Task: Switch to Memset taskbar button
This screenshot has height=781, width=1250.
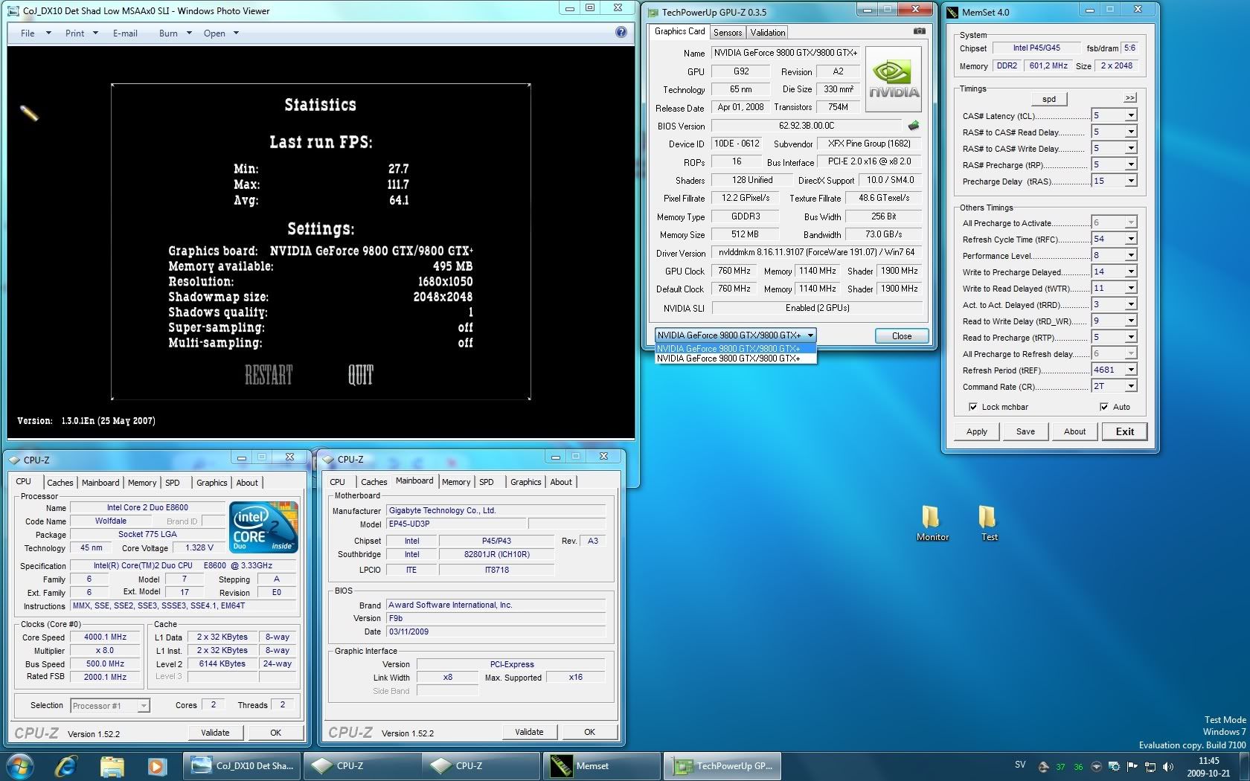Action: (602, 765)
